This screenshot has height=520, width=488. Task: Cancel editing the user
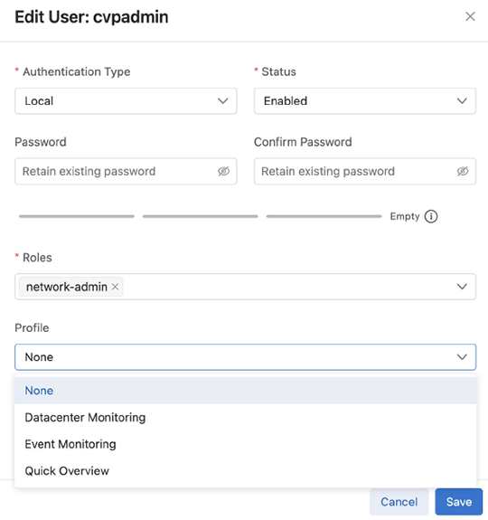[399, 502]
